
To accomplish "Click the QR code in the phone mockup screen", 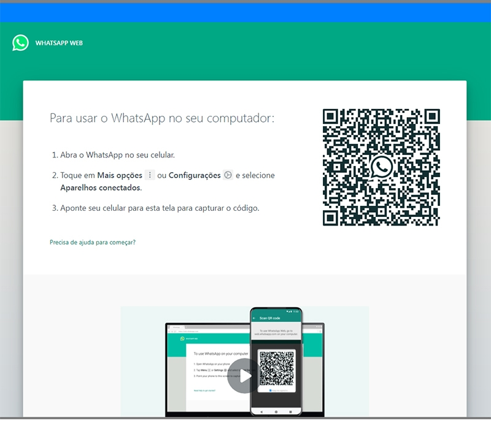I will tap(276, 367).
